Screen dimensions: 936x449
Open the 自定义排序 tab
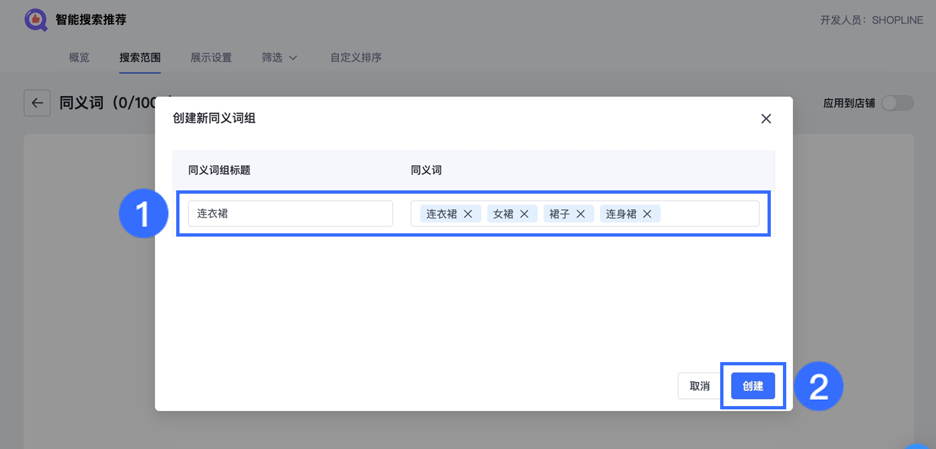pos(356,58)
